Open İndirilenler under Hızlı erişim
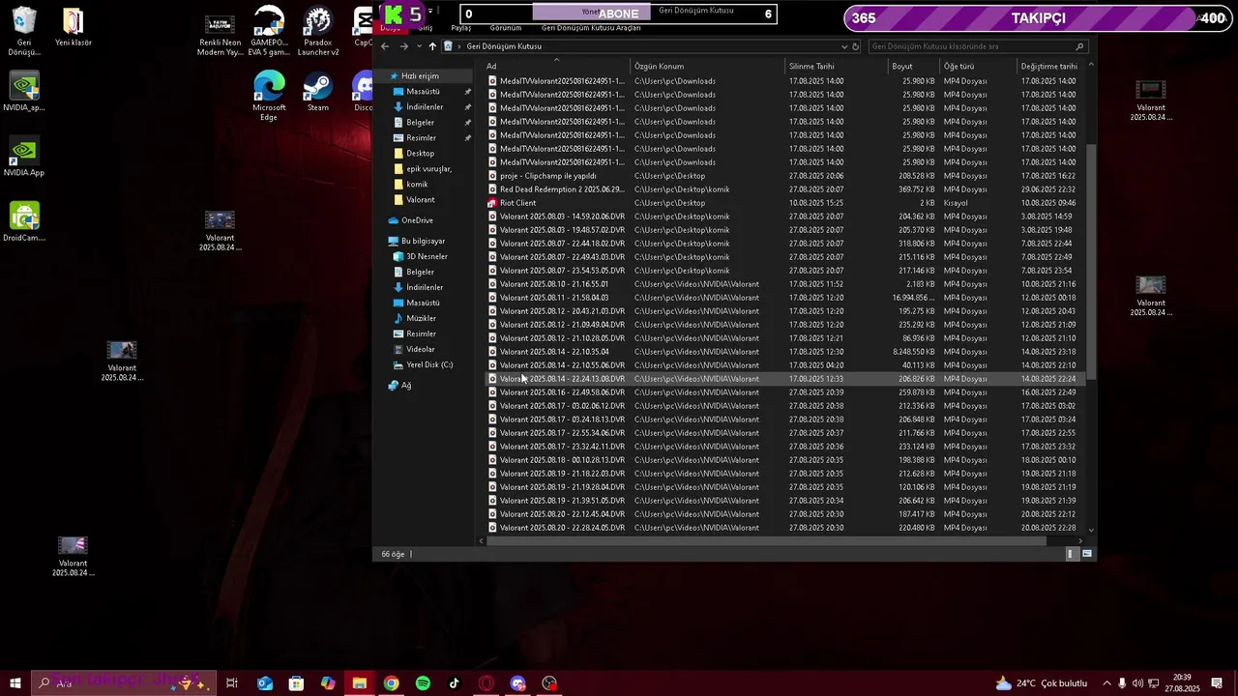Viewport: 1238px width, 696px height. (x=425, y=107)
